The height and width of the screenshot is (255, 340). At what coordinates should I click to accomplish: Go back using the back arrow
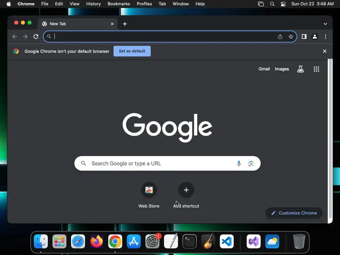(15, 37)
